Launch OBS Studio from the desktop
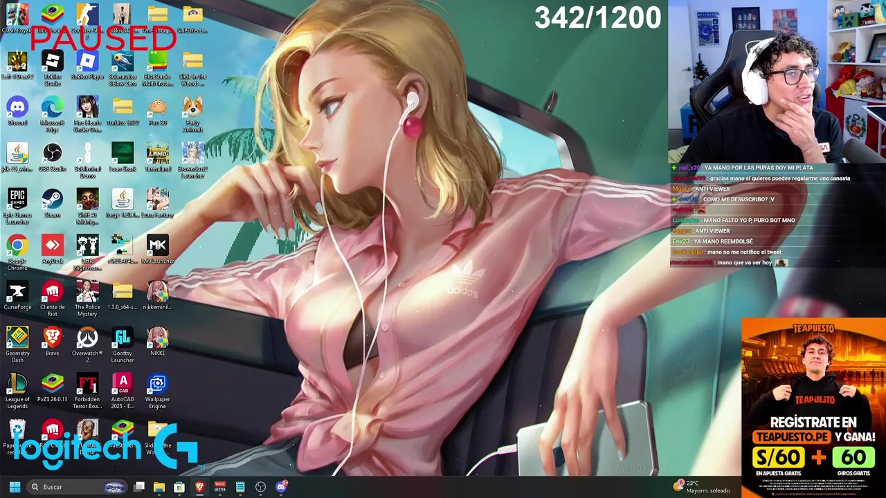 (x=53, y=158)
